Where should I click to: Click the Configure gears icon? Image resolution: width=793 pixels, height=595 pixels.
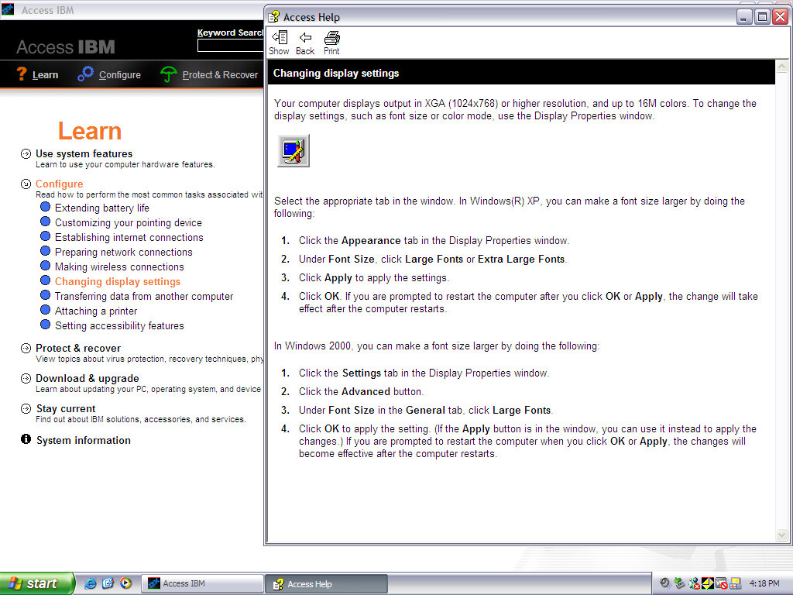pyautogui.click(x=85, y=74)
